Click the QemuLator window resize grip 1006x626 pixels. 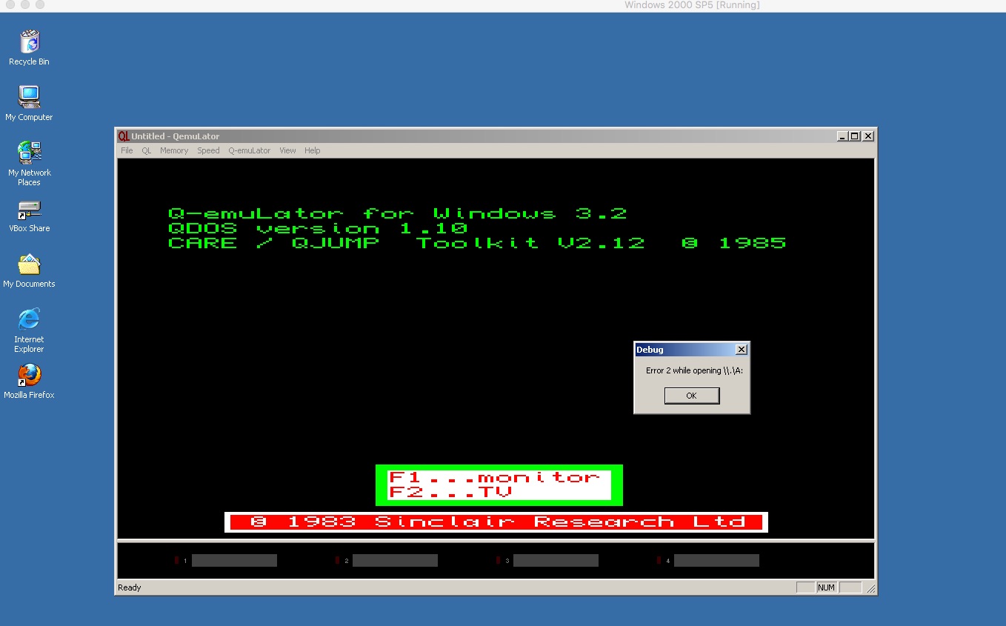pos(871,589)
